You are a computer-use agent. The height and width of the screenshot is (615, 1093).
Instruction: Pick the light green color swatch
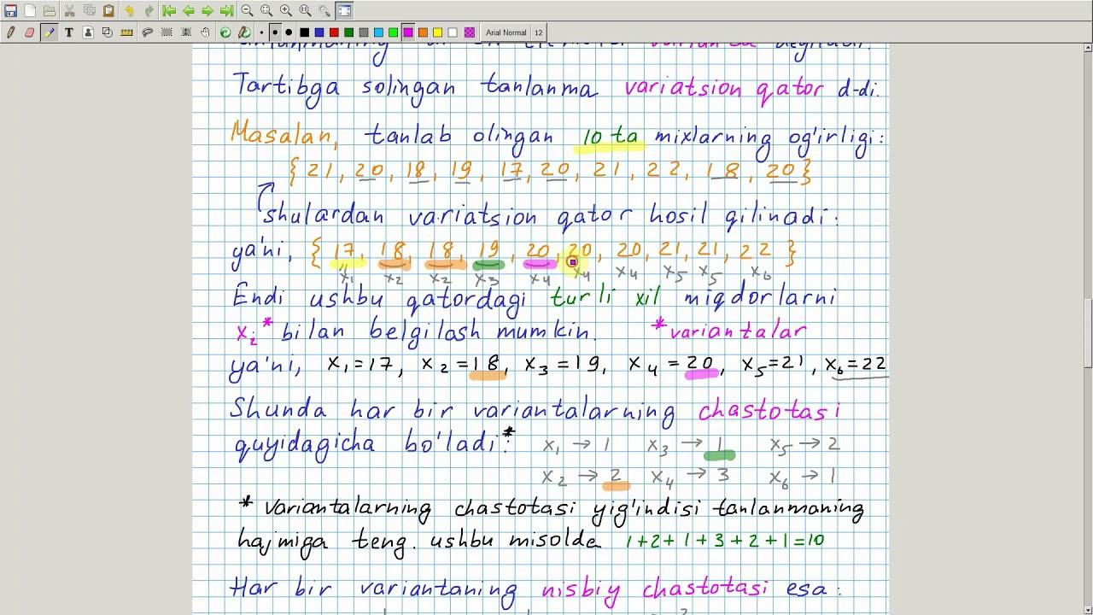pyautogui.click(x=393, y=32)
